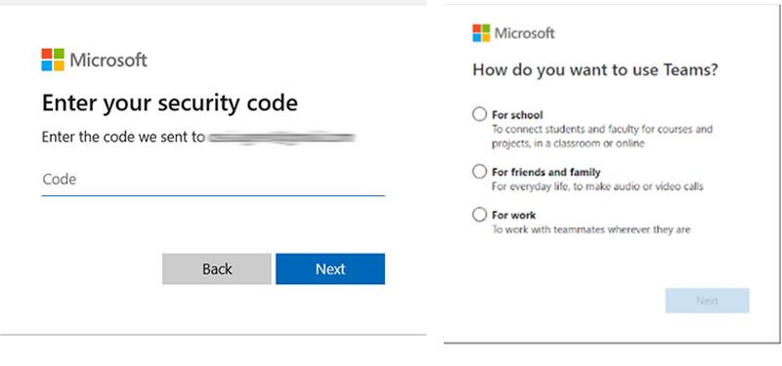782x366 pixels.
Task: Click the How do you want to use Teams heading
Action: [x=595, y=69]
